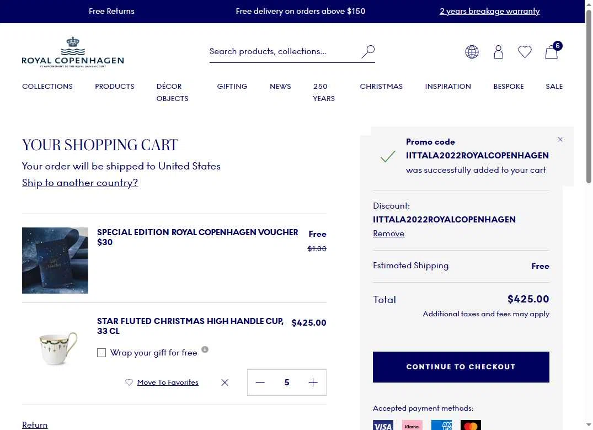Click the Total $425.00 amount
Image resolution: width=593 pixels, height=430 pixels.
(528, 299)
